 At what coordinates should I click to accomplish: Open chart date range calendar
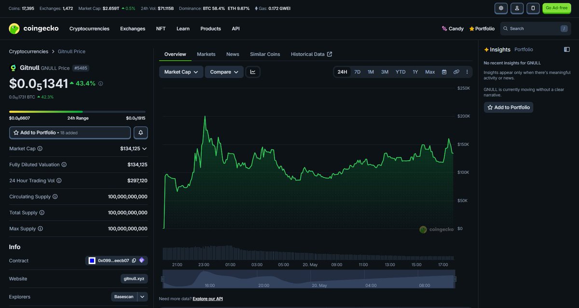[444, 72]
